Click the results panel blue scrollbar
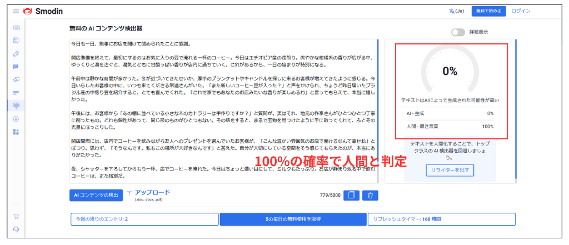Viewport: 569px width, 245px height. pos(516,109)
